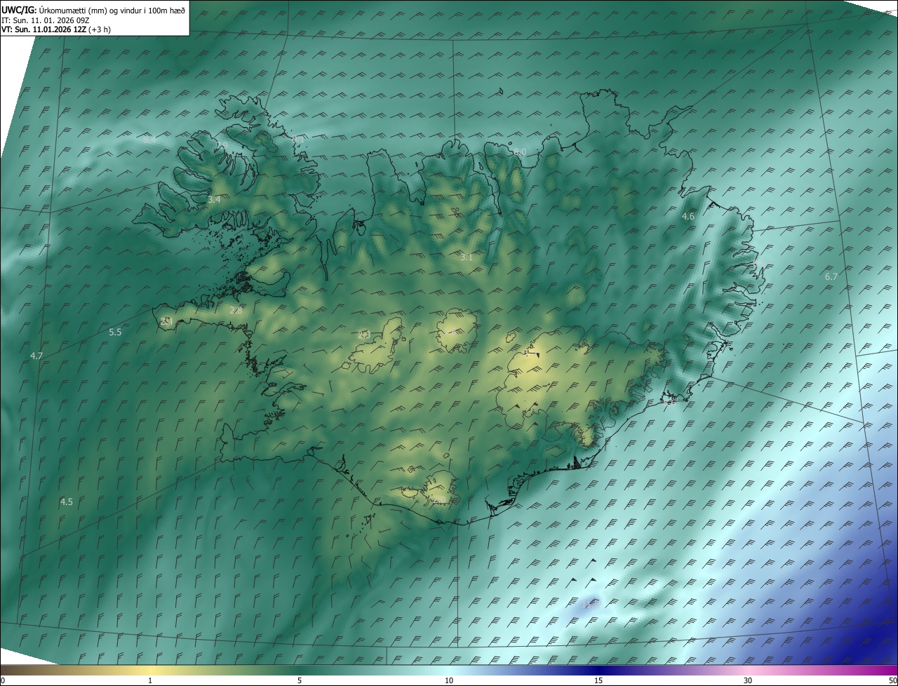Screen dimensions: 898x686
Task: Click the 4.6 value label on map
Action: click(x=688, y=217)
